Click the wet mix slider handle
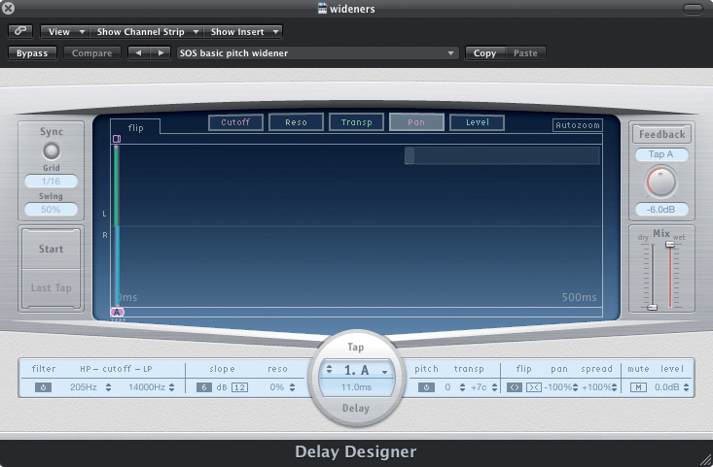The width and height of the screenshot is (713, 467). point(670,244)
